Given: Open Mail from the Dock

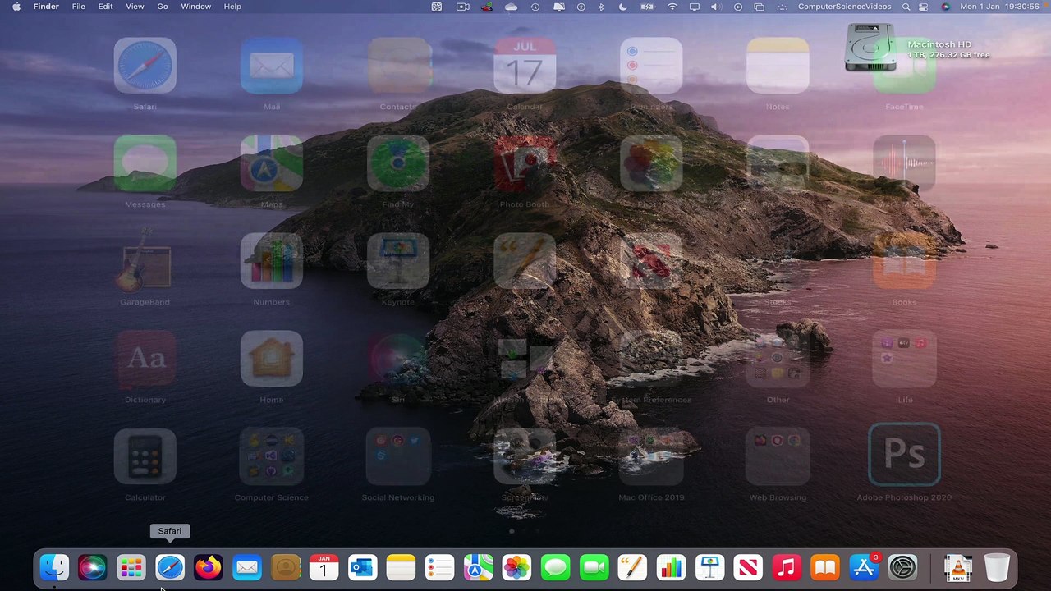Looking at the screenshot, I should 247,567.
